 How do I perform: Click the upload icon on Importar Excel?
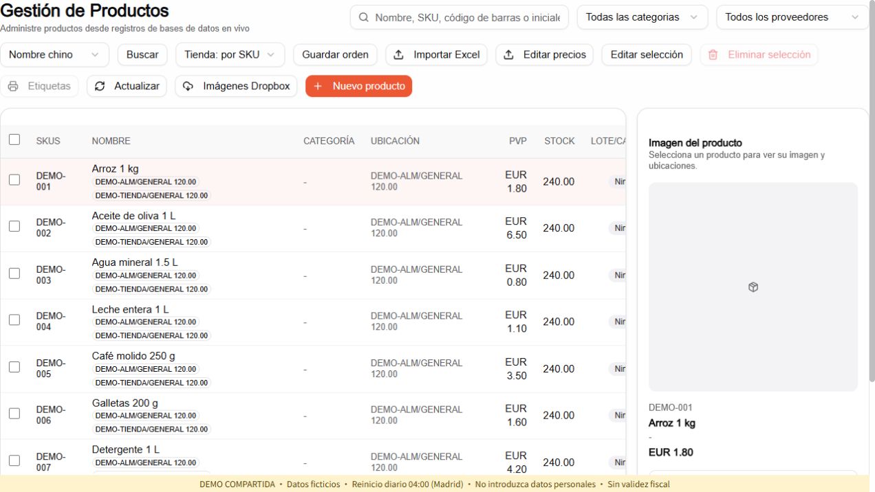tap(399, 55)
